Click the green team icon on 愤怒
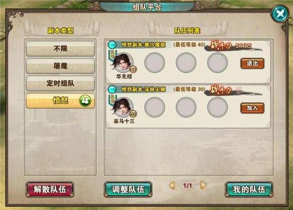The width and height of the screenshot is (293, 210). (85, 101)
